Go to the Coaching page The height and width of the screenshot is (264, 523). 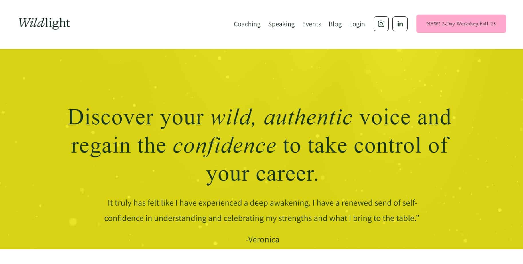tap(247, 24)
